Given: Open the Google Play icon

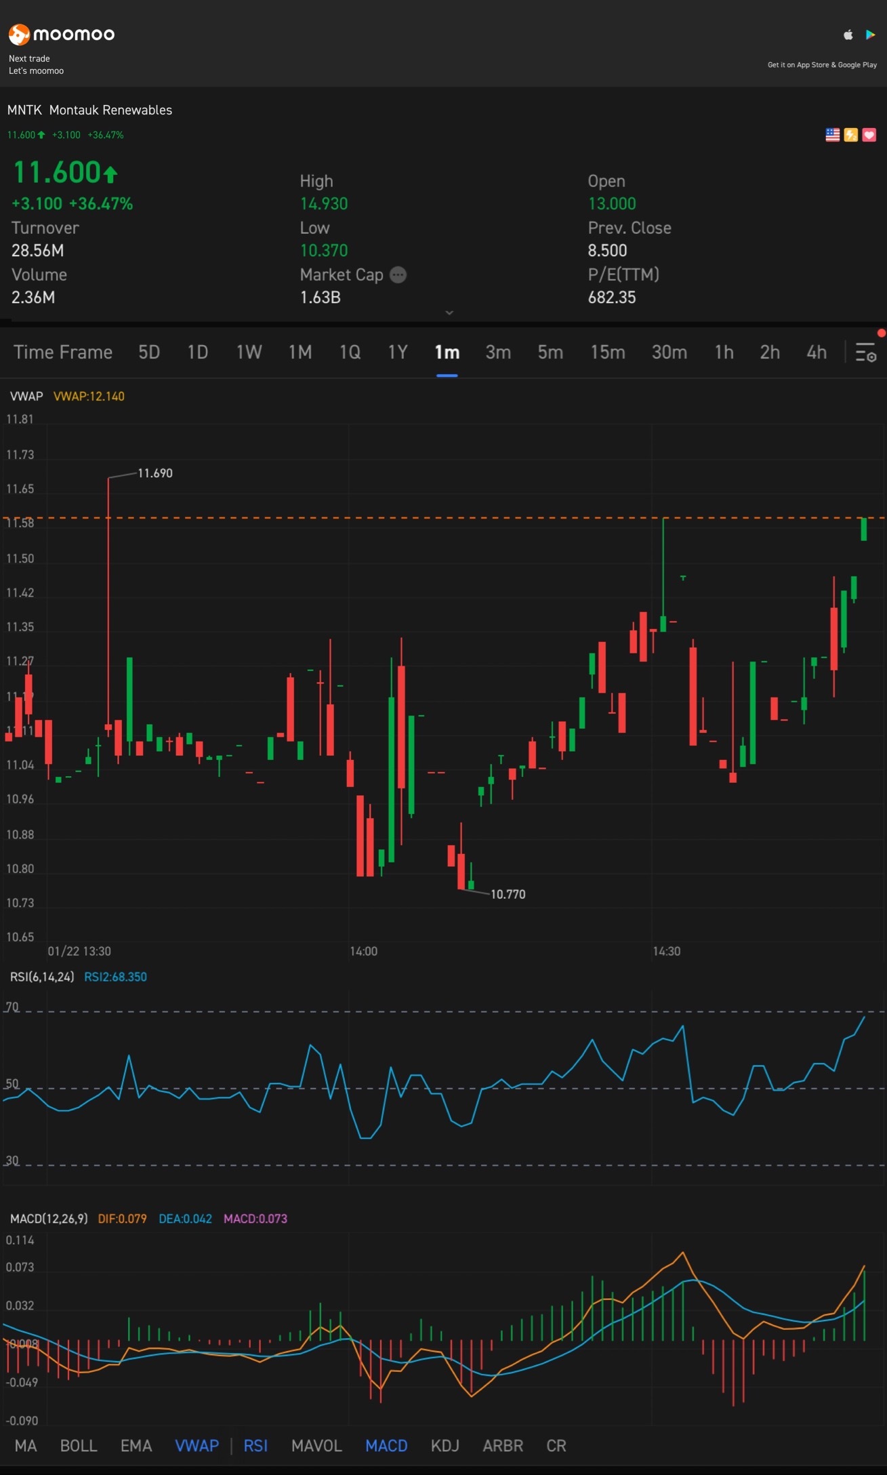Looking at the screenshot, I should tap(871, 35).
